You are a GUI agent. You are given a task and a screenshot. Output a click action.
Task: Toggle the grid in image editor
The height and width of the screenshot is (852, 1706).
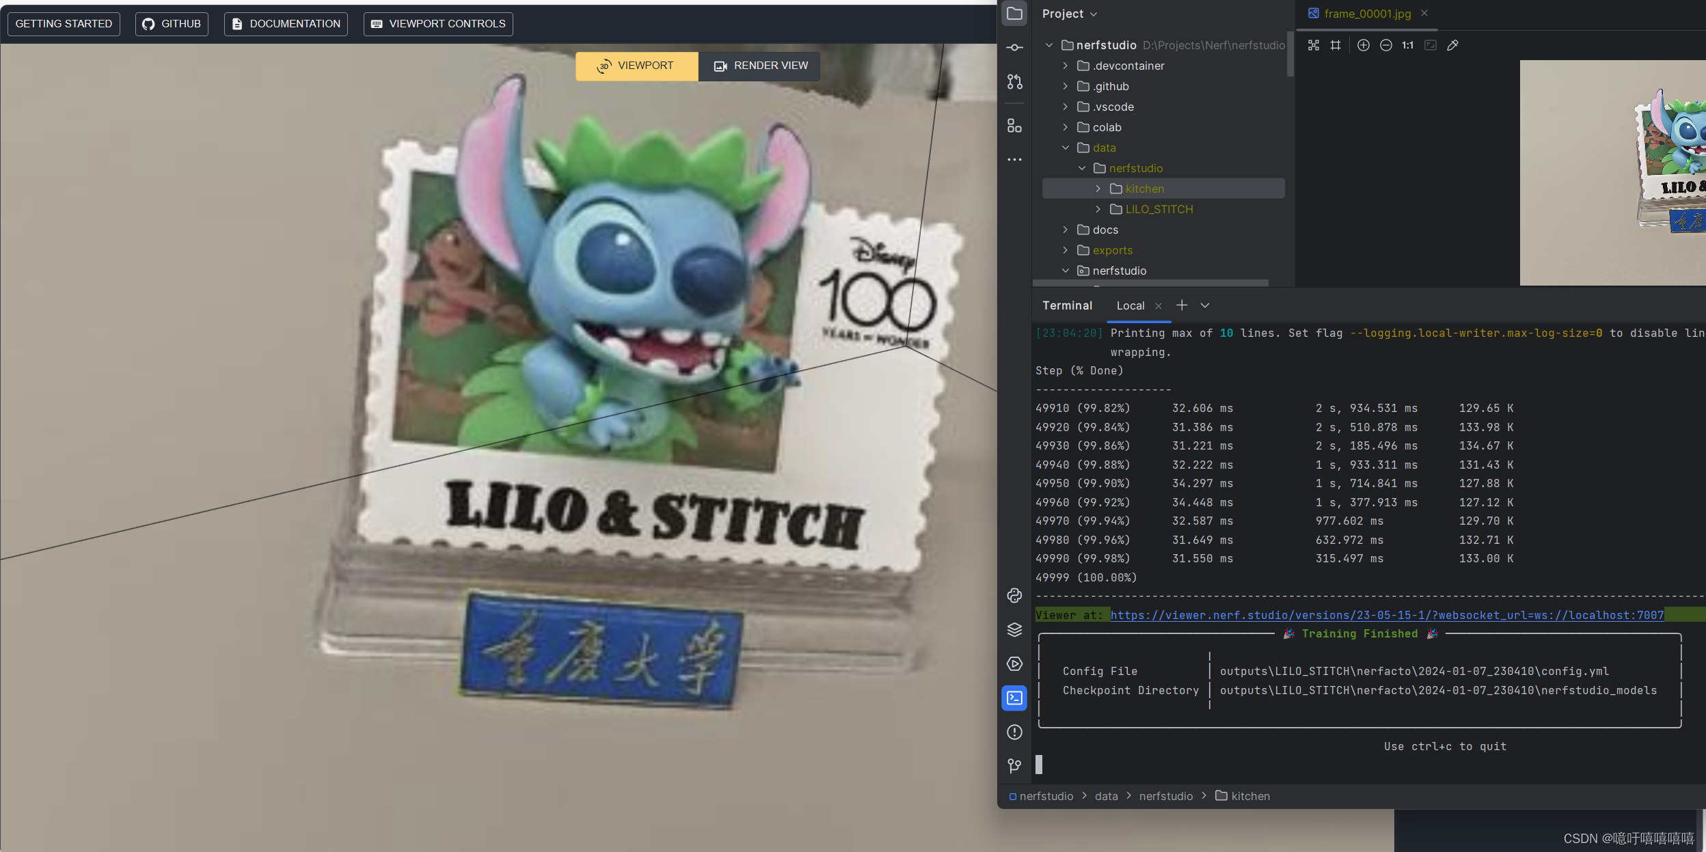pos(1335,45)
